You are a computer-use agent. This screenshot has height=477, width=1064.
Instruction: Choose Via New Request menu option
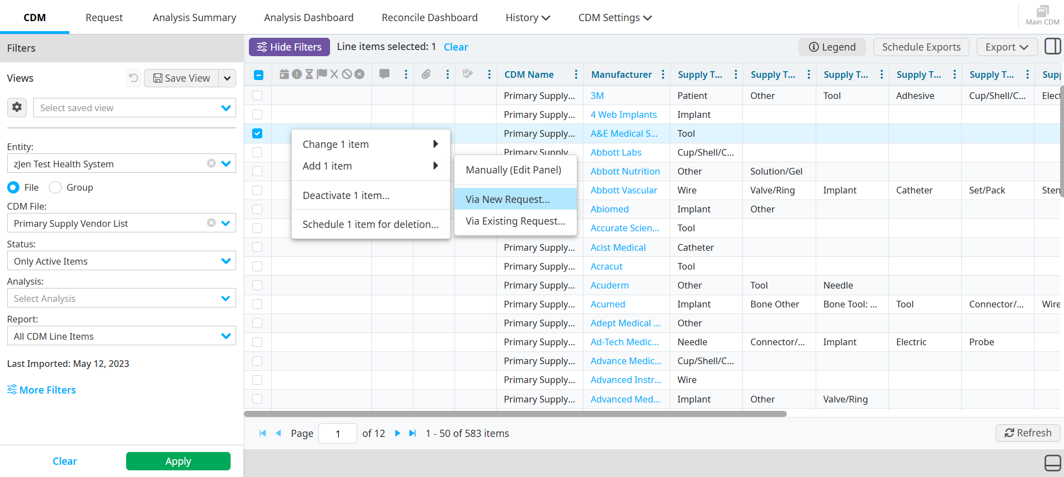pos(508,199)
